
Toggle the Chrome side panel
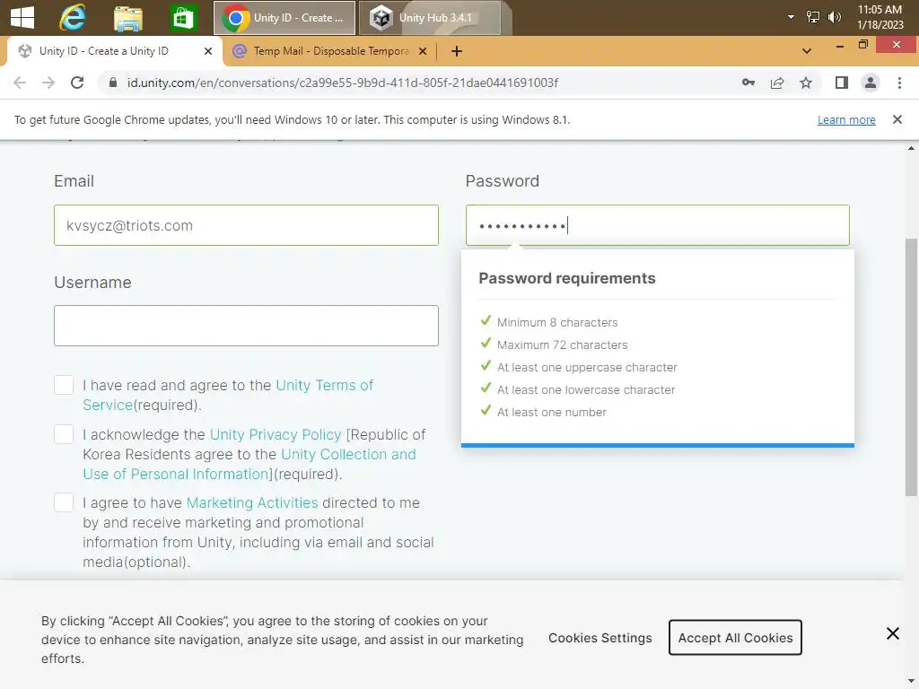842,83
